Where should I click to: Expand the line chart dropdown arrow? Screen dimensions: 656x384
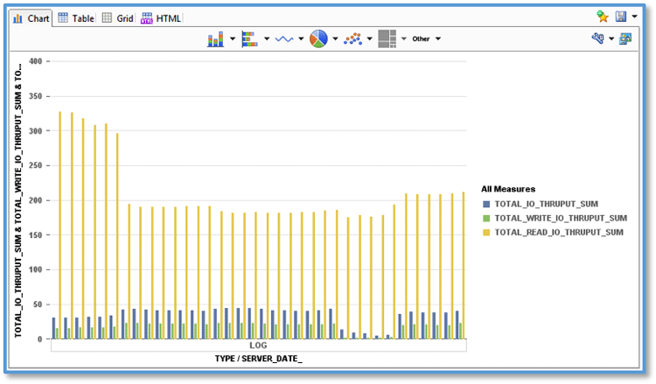pos(301,39)
